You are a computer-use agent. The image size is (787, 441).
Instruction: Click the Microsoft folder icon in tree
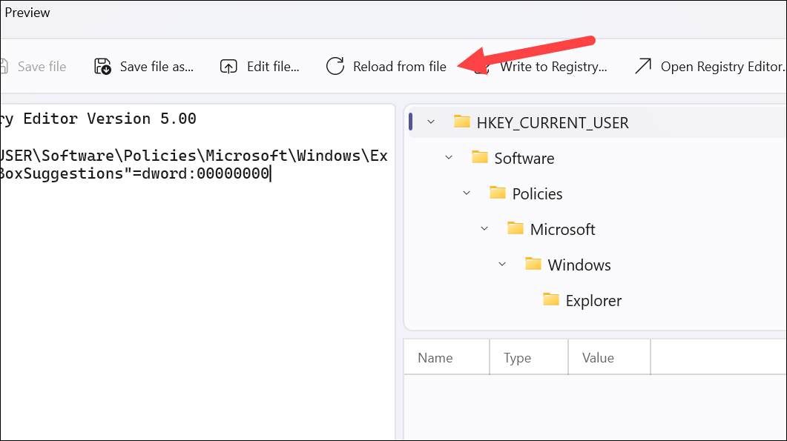(515, 228)
